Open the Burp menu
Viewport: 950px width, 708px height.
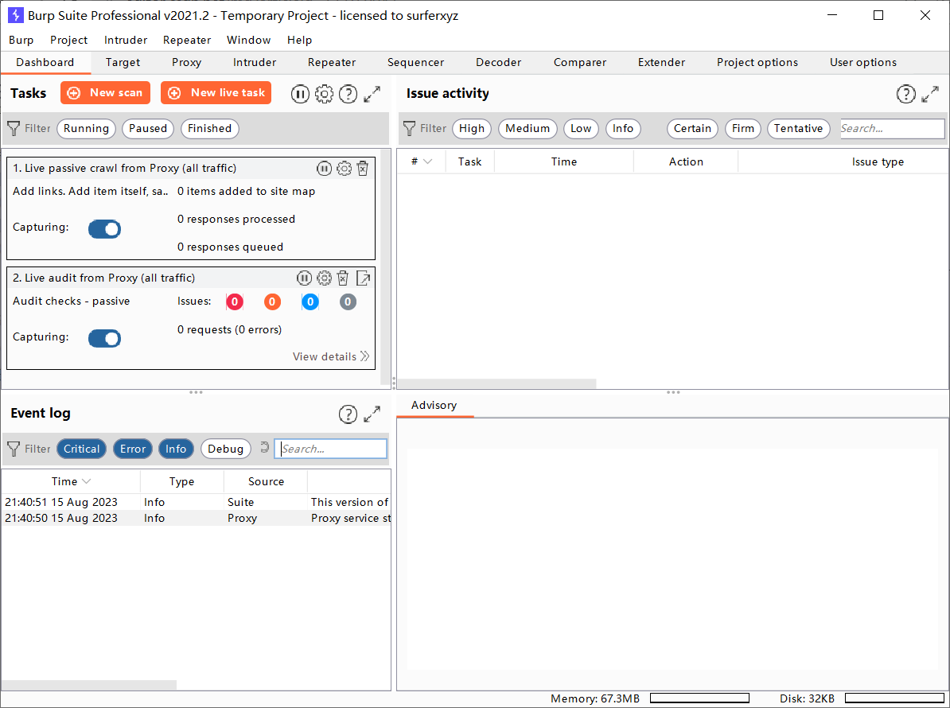(21, 40)
